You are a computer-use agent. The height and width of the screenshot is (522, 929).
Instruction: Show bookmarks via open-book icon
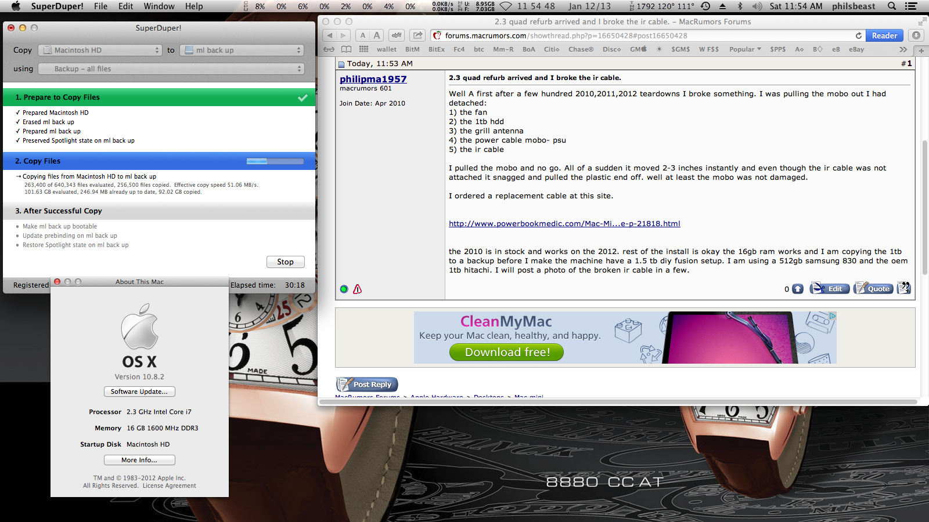coord(347,49)
